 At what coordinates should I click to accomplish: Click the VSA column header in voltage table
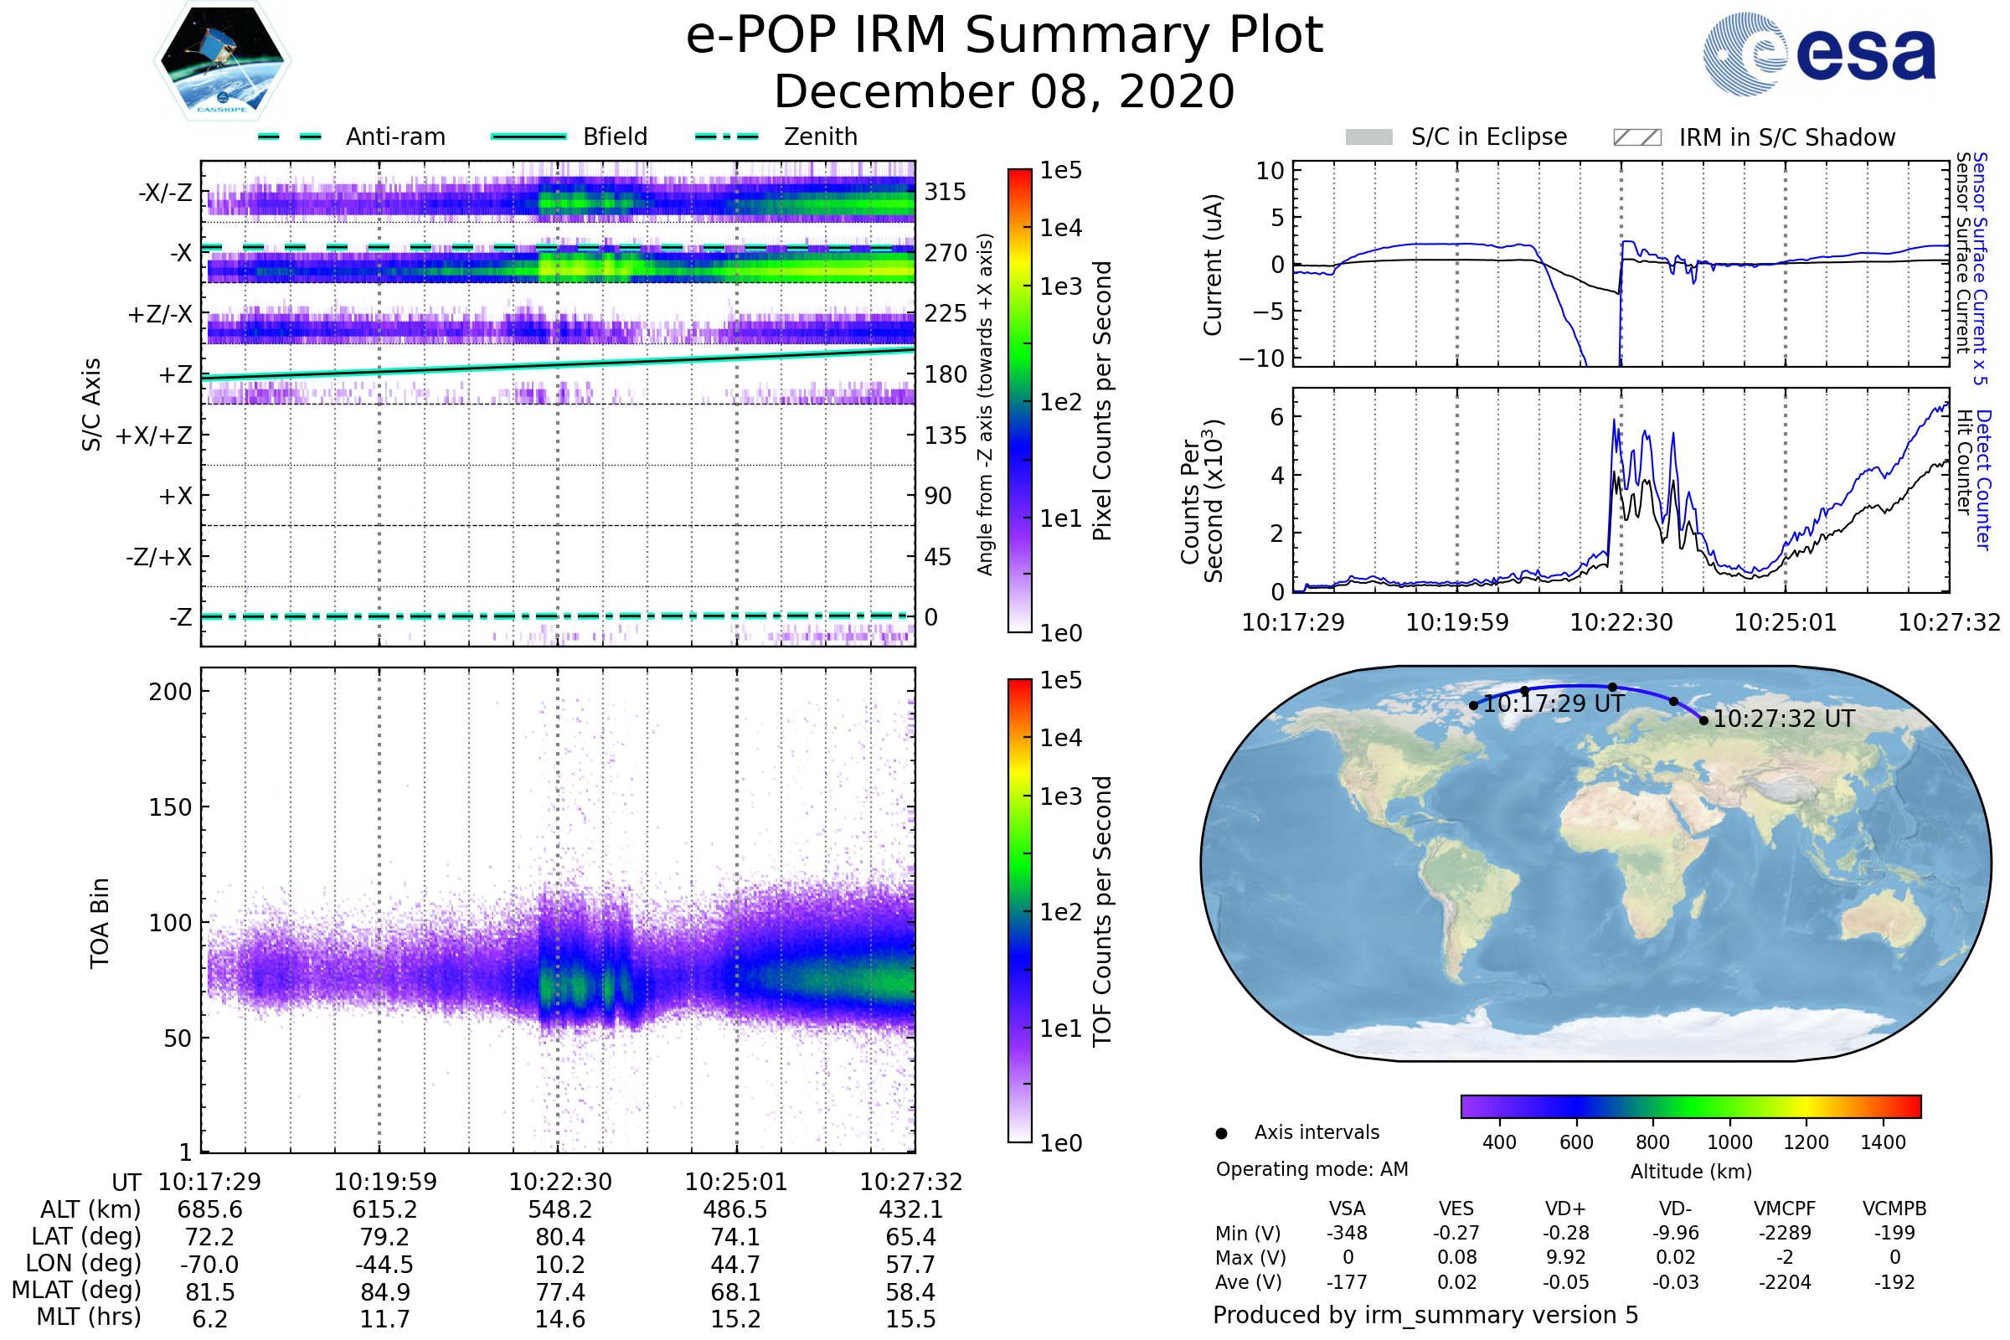pos(1347,1209)
